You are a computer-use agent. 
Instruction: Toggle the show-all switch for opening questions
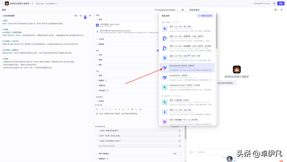181,126
